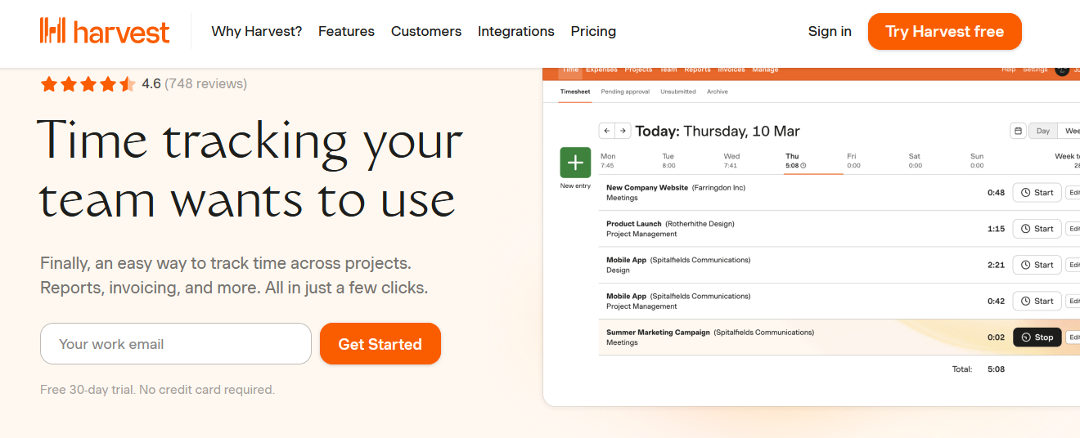Select the Timesheet tab

tap(575, 92)
